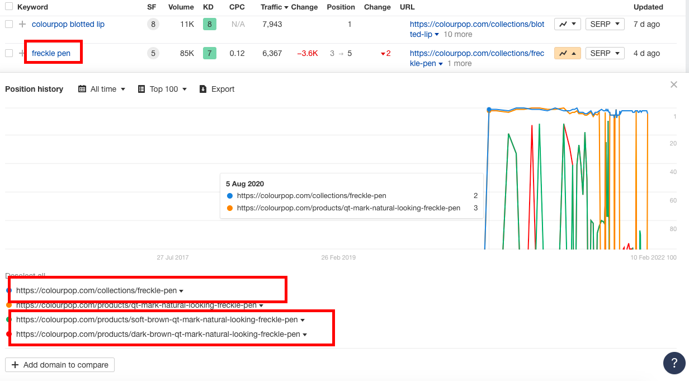Open dropdown for products/qt-mark-natural-looking-freckle-pen legend URL
Image resolution: width=689 pixels, height=381 pixels.
click(261, 305)
